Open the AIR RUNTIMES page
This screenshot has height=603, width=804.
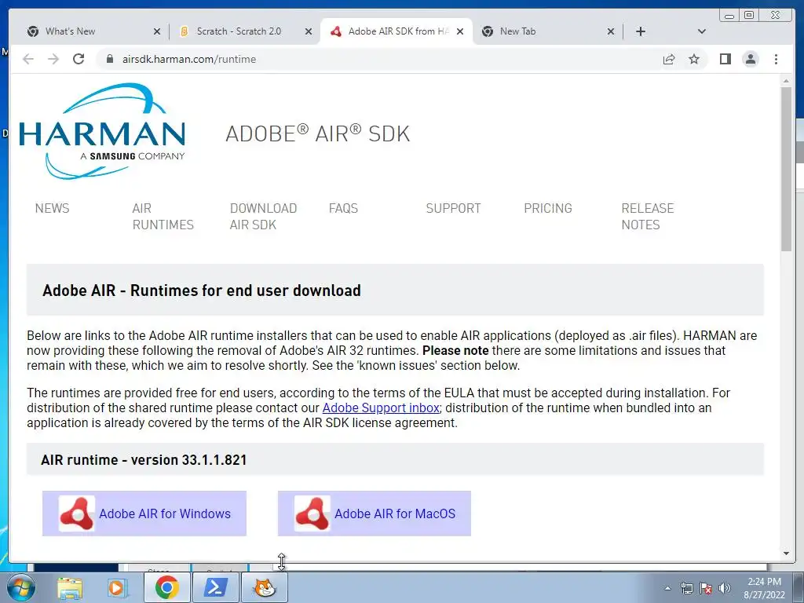click(163, 217)
